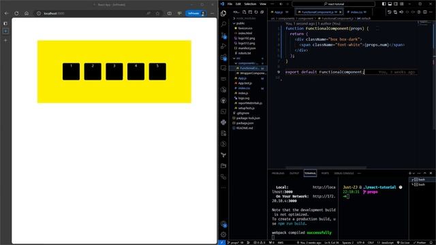Screen dimensions: 436x245
Task: Show additional views via activity bar ellipsis
Action: point(223,188)
